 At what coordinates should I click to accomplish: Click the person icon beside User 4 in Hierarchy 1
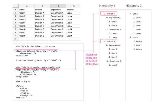[x=110, y=37]
